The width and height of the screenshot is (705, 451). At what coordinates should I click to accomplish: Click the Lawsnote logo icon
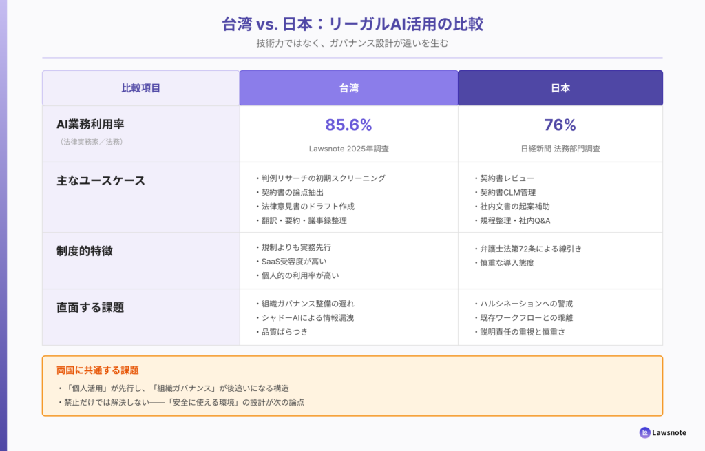tap(644, 432)
